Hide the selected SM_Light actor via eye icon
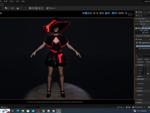 point(136,28)
